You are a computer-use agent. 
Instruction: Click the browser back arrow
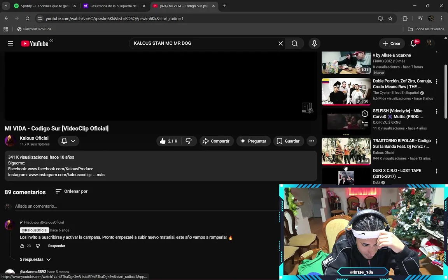coord(7,19)
